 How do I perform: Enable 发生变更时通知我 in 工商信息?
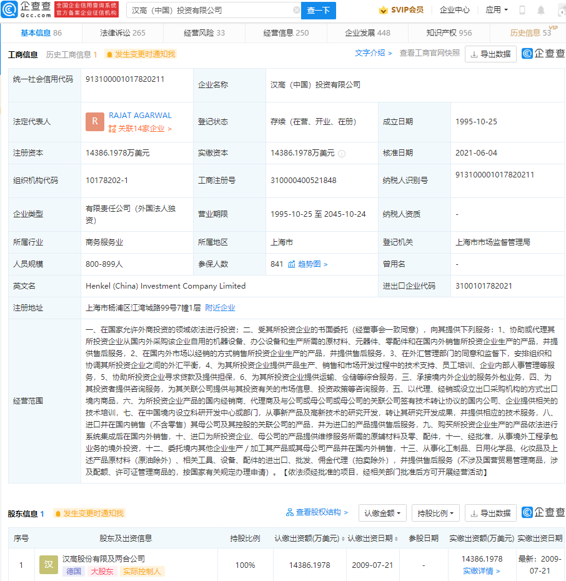(141, 54)
